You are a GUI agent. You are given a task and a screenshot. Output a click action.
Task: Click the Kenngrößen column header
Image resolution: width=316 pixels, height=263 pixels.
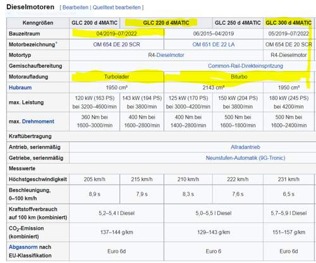(x=38, y=23)
